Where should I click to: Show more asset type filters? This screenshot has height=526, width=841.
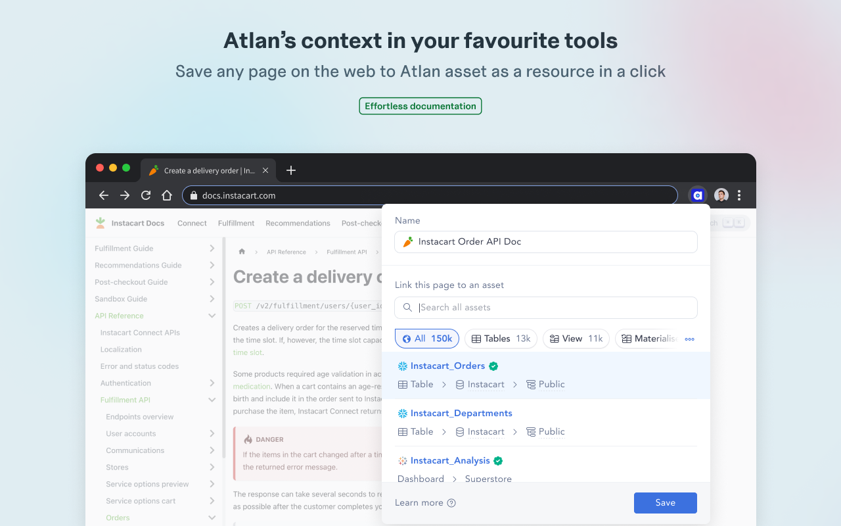click(689, 339)
